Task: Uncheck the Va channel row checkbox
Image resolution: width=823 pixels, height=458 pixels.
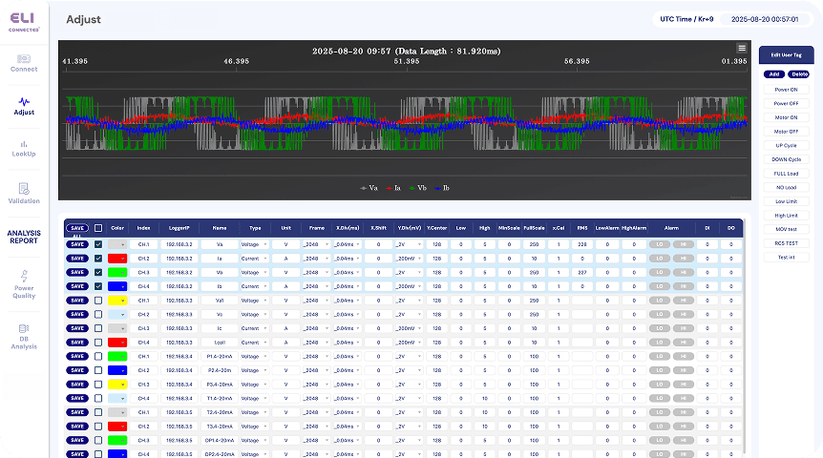Action: (97, 244)
